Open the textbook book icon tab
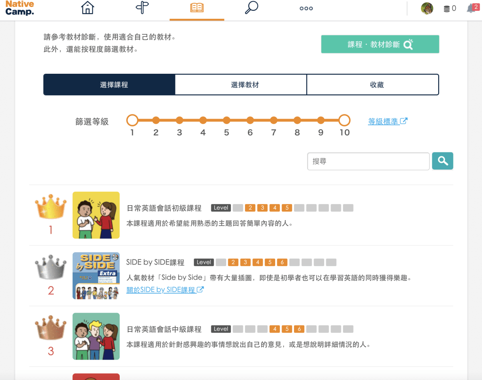 [x=197, y=8]
